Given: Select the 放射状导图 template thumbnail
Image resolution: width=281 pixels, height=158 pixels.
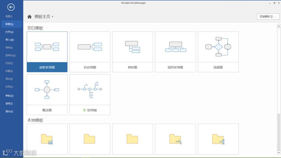Looking at the screenshot, I should click(47, 47).
